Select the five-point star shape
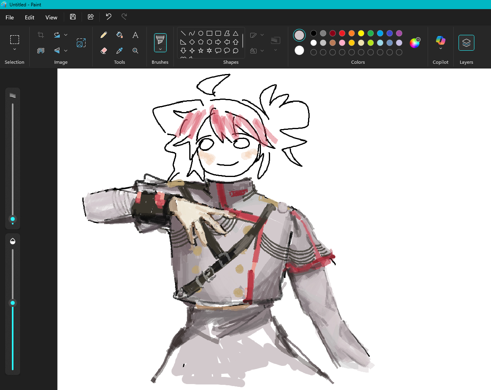491x390 pixels. (x=201, y=51)
